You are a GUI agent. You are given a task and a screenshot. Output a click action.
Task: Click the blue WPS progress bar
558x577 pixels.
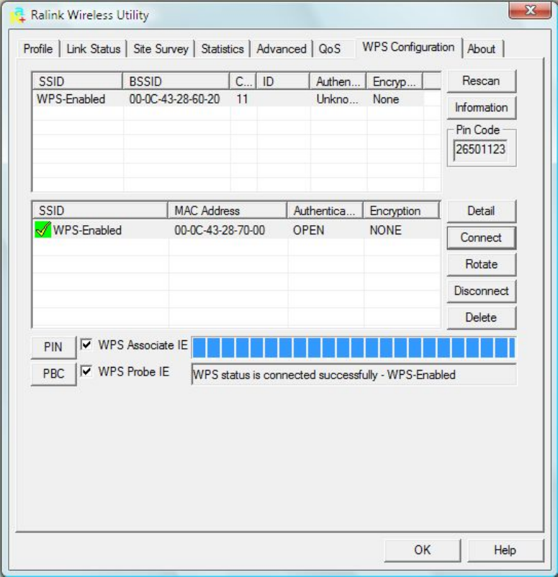[354, 347]
